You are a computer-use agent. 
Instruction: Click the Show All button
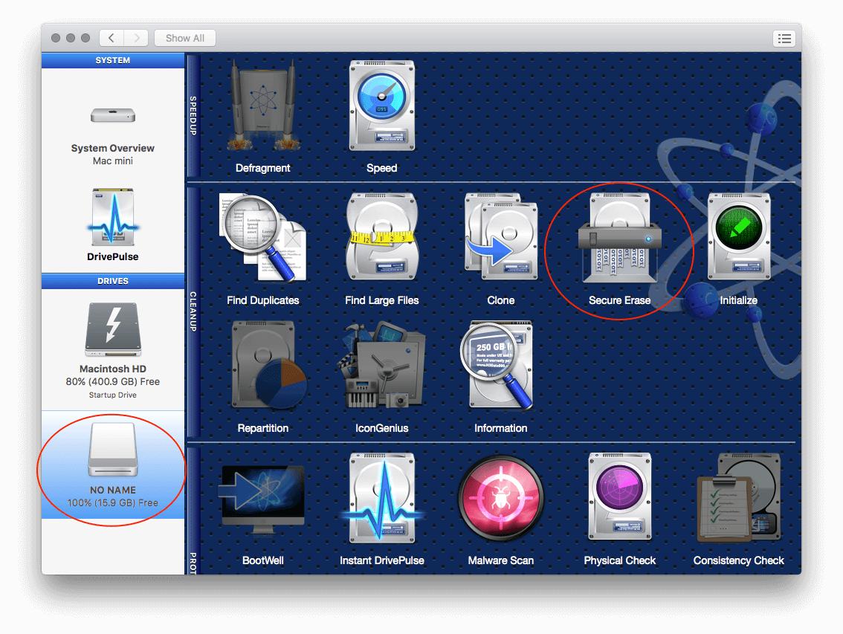[184, 38]
